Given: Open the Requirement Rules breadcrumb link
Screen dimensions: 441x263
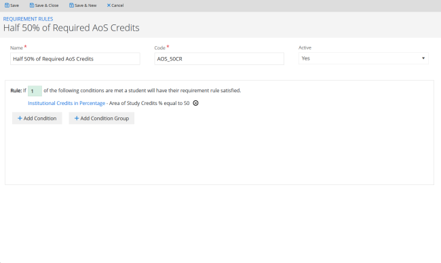Looking at the screenshot, I should pyautogui.click(x=28, y=19).
